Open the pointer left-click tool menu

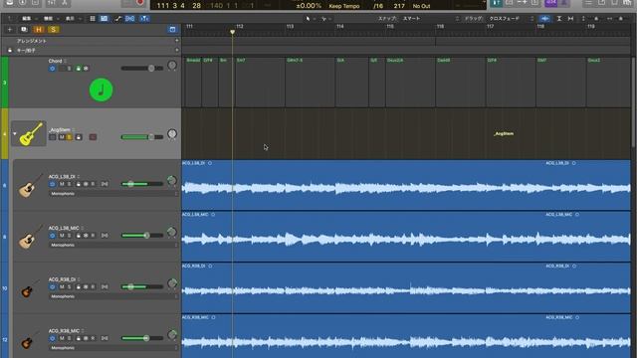coord(310,19)
